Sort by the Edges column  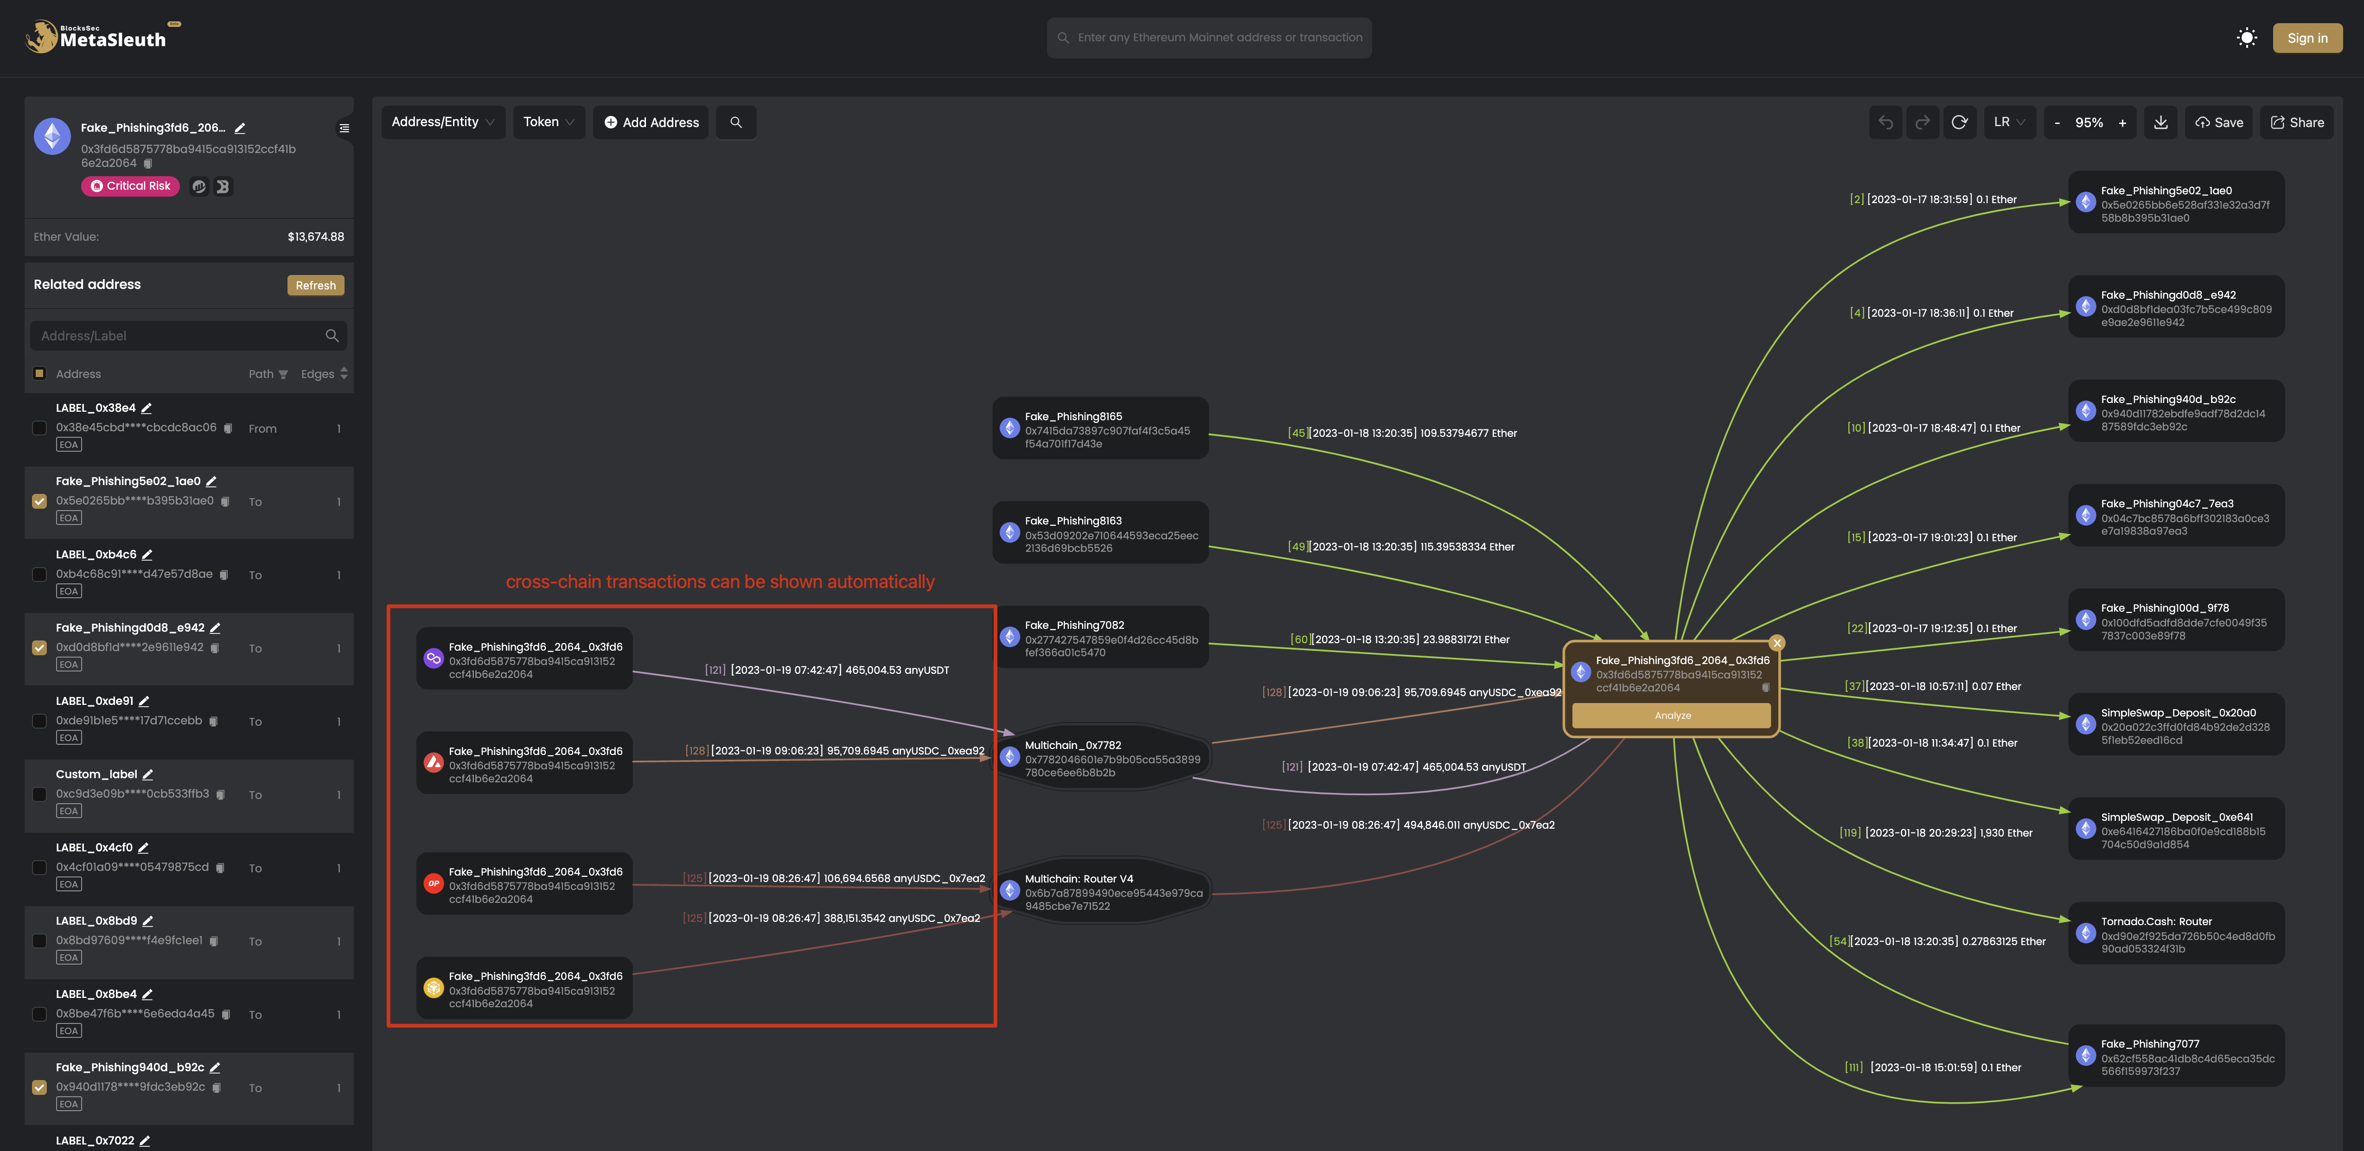coord(344,374)
